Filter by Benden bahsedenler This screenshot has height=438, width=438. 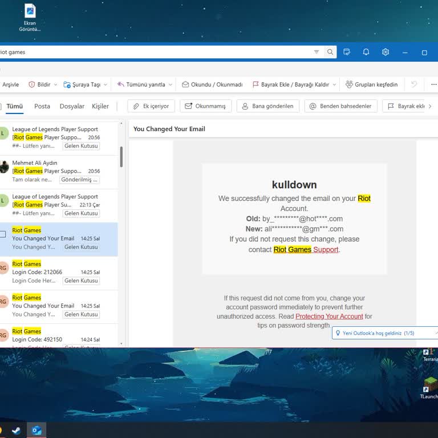[x=341, y=106]
